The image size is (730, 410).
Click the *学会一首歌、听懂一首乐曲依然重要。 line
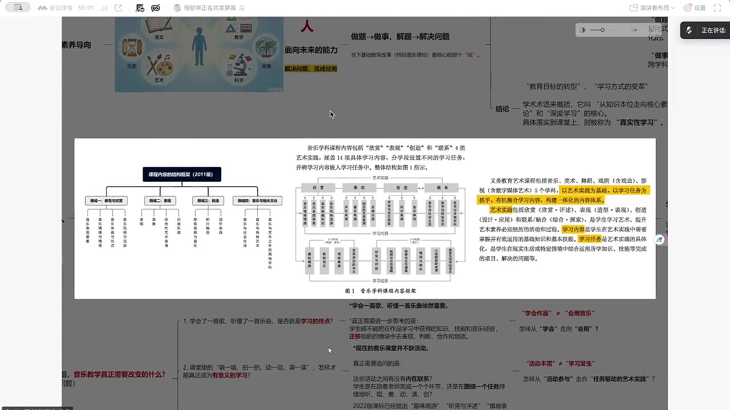point(399,306)
